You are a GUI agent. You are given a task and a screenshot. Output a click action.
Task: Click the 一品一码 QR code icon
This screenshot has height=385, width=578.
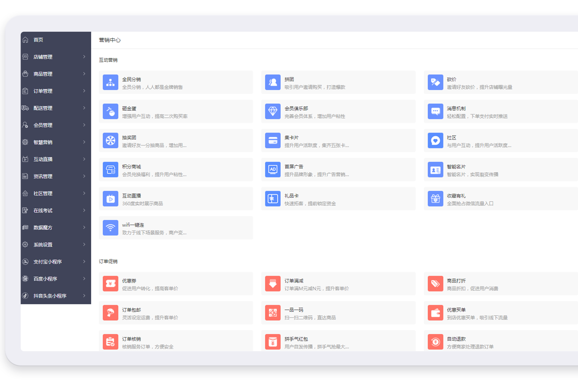coord(273,313)
